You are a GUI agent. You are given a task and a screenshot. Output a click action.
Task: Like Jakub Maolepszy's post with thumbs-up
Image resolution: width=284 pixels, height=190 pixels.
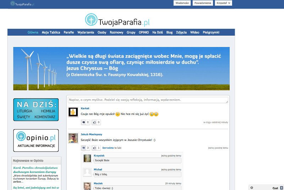96,148
